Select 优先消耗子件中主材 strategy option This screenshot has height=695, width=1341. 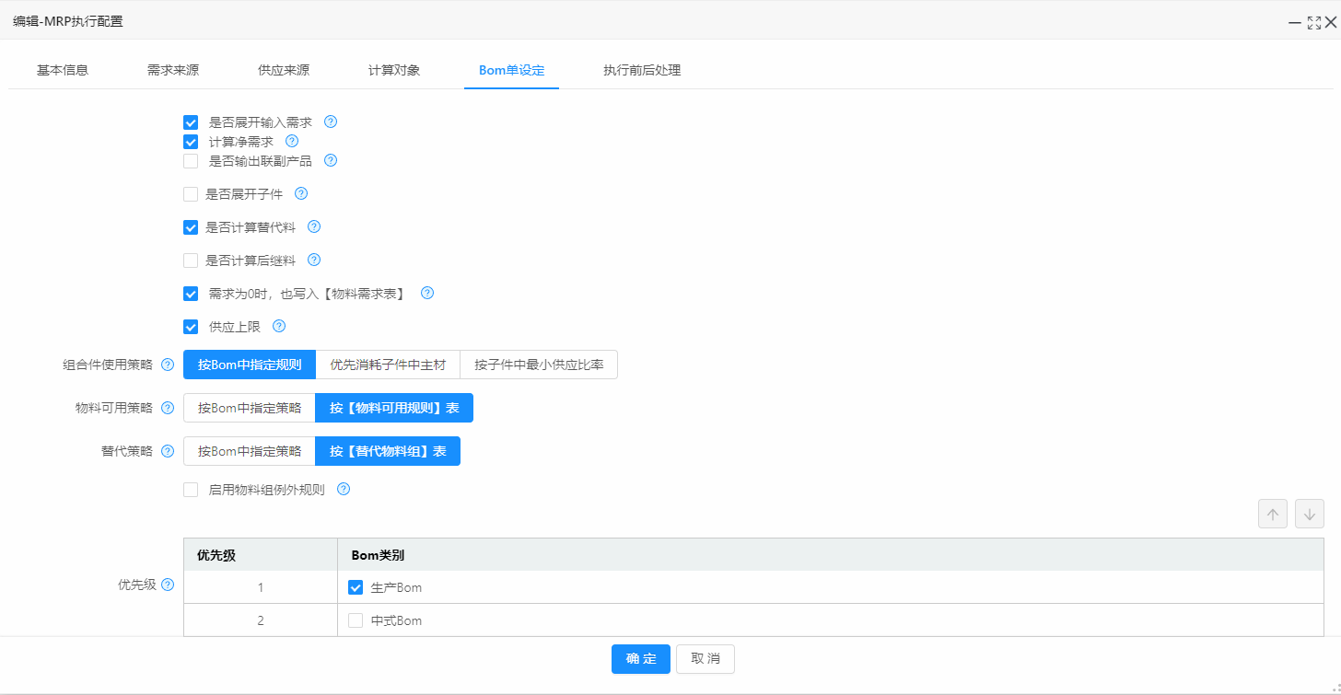[388, 365]
